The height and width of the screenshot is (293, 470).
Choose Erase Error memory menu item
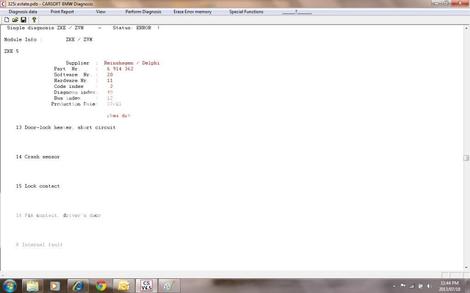(x=192, y=12)
